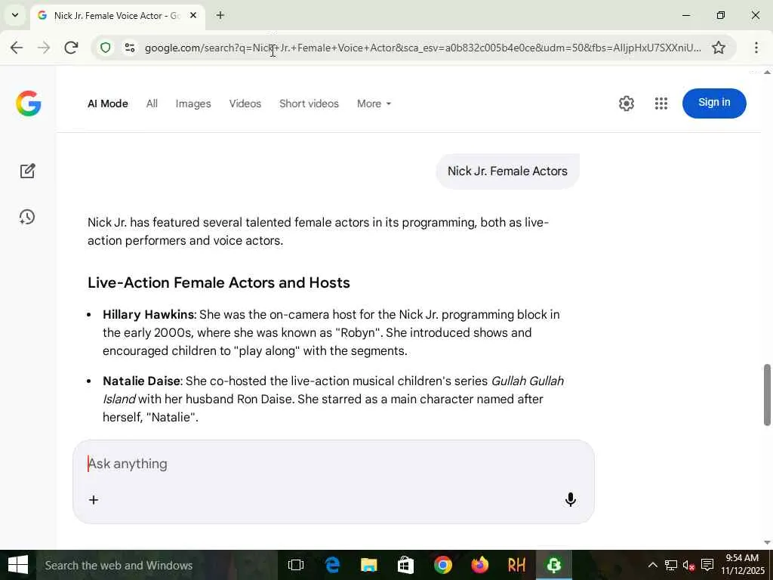The image size is (773, 580).
Task: Launch Microsoft Edge from the taskbar
Action: coord(332,565)
